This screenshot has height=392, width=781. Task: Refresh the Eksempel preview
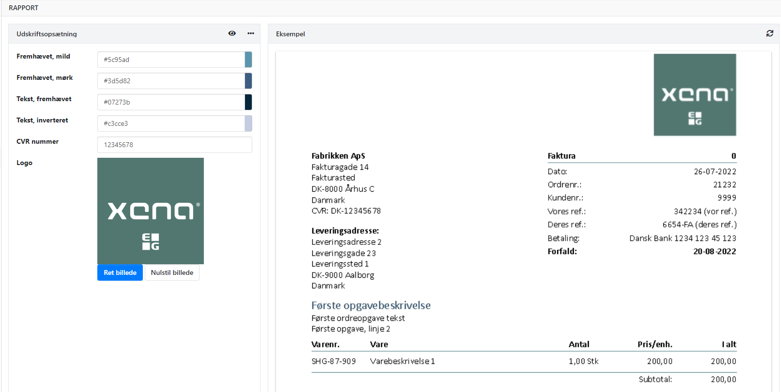point(769,33)
